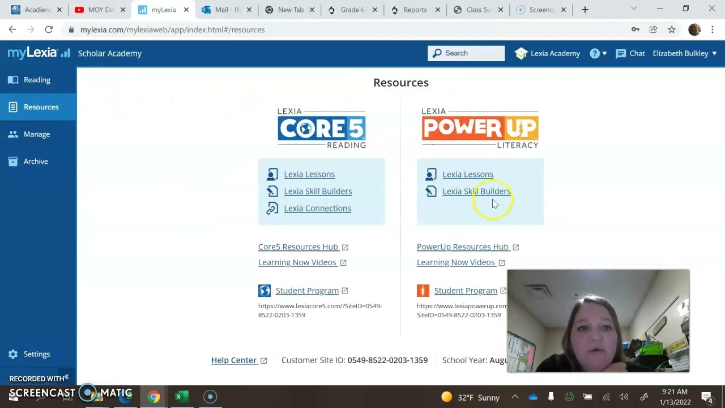
Task: Open PowerUp Lexia Skill Builders
Action: click(476, 192)
